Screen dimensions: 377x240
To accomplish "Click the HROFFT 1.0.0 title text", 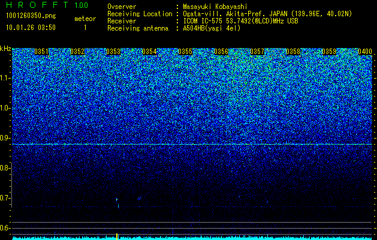I will click(47, 5).
